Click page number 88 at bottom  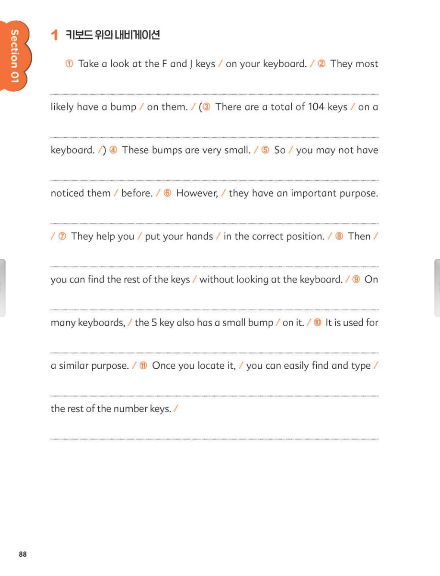click(x=23, y=554)
